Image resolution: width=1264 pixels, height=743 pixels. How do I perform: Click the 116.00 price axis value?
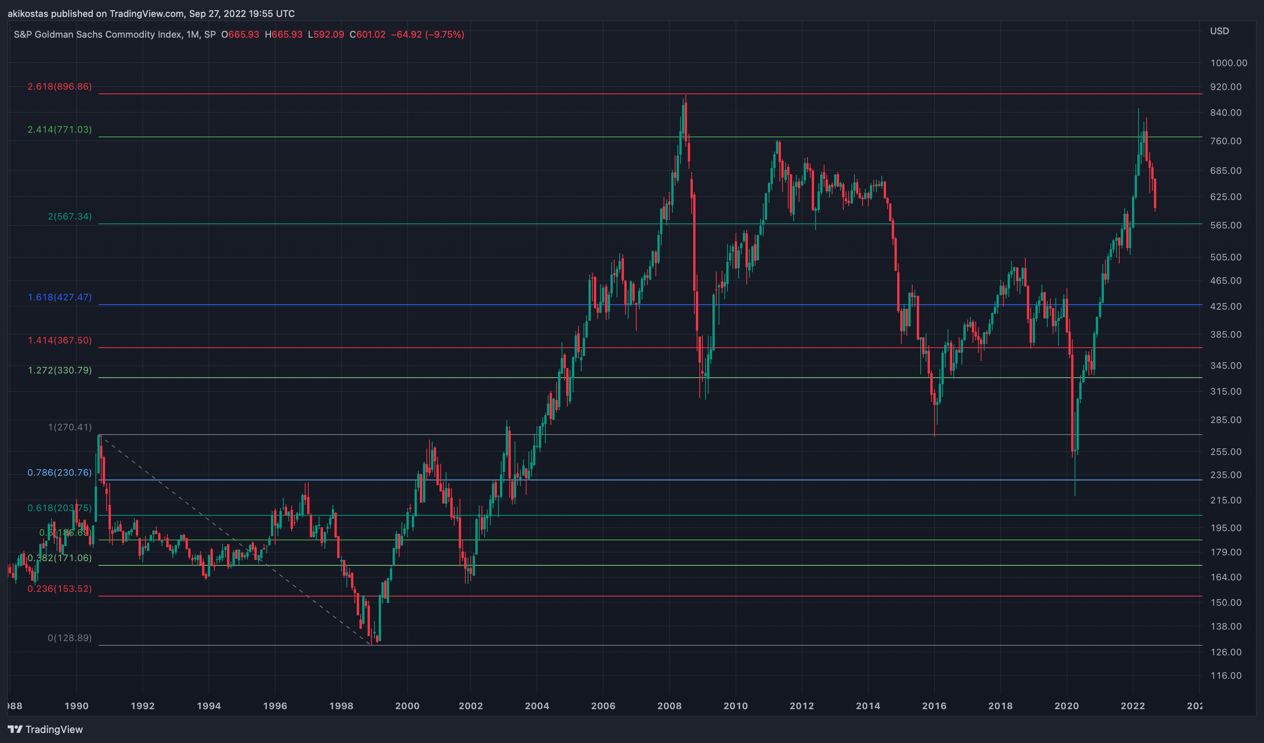pyautogui.click(x=1226, y=676)
